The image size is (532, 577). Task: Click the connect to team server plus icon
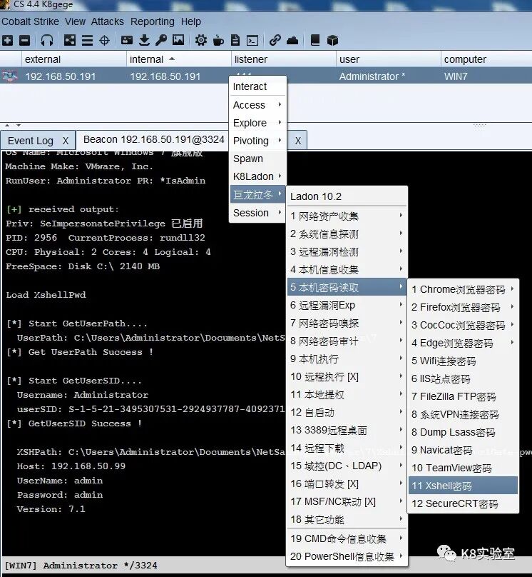(x=7, y=40)
